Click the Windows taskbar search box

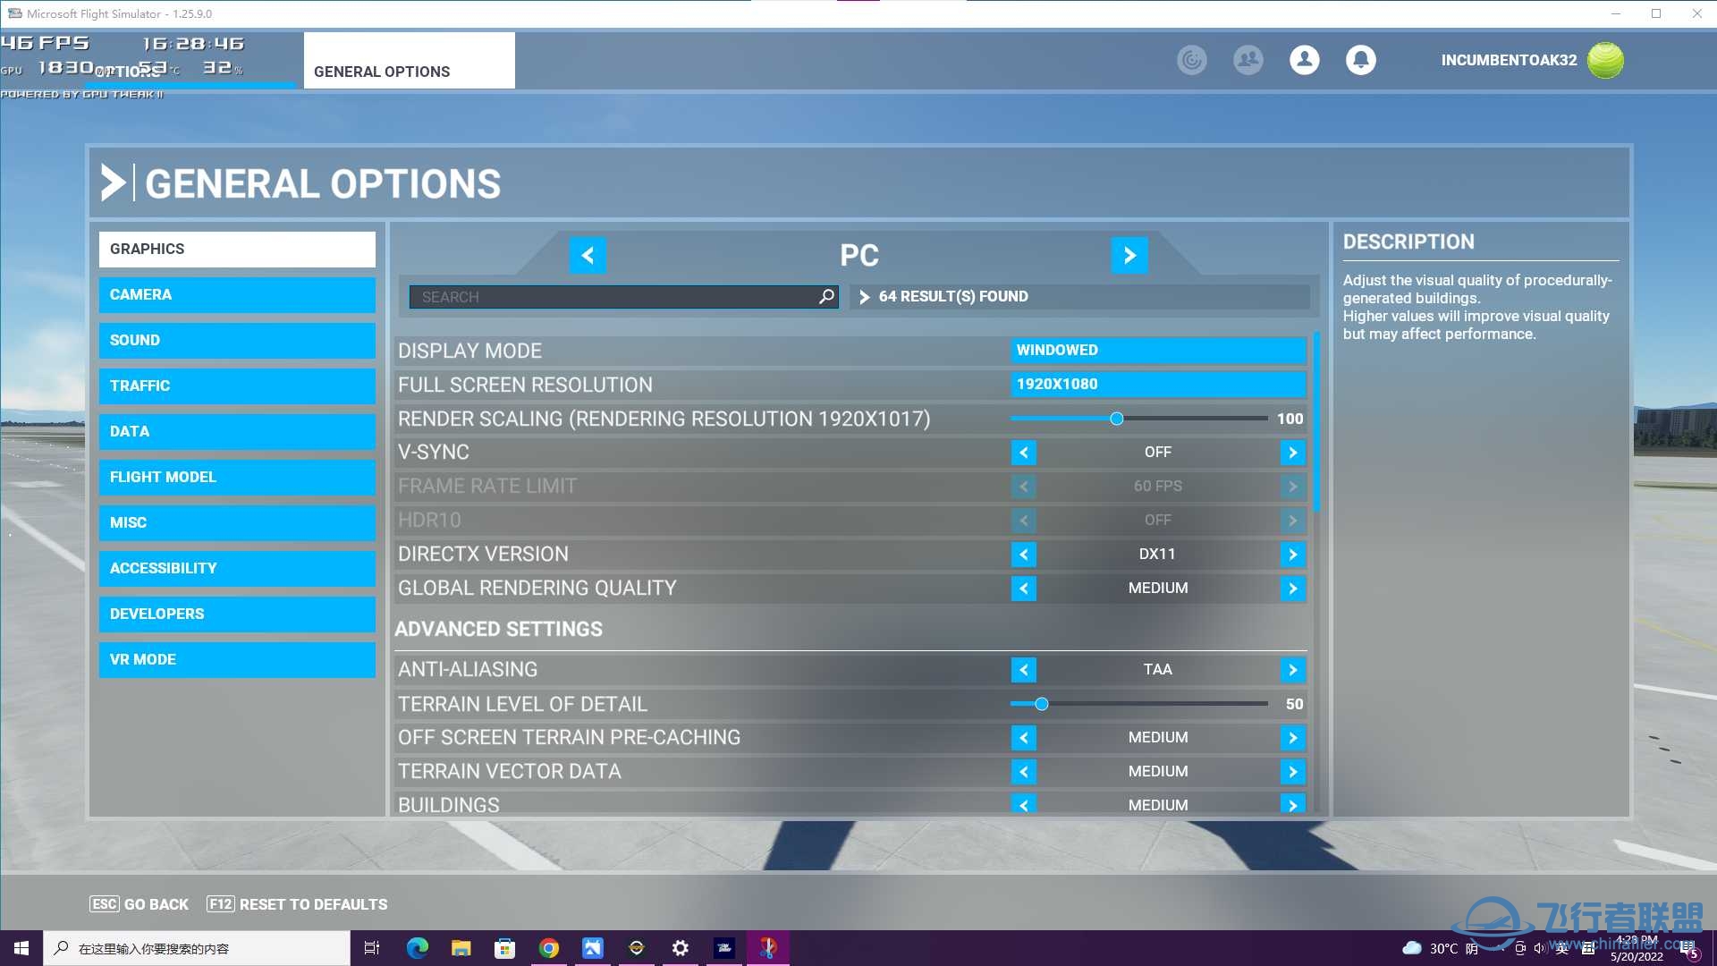[x=197, y=948]
